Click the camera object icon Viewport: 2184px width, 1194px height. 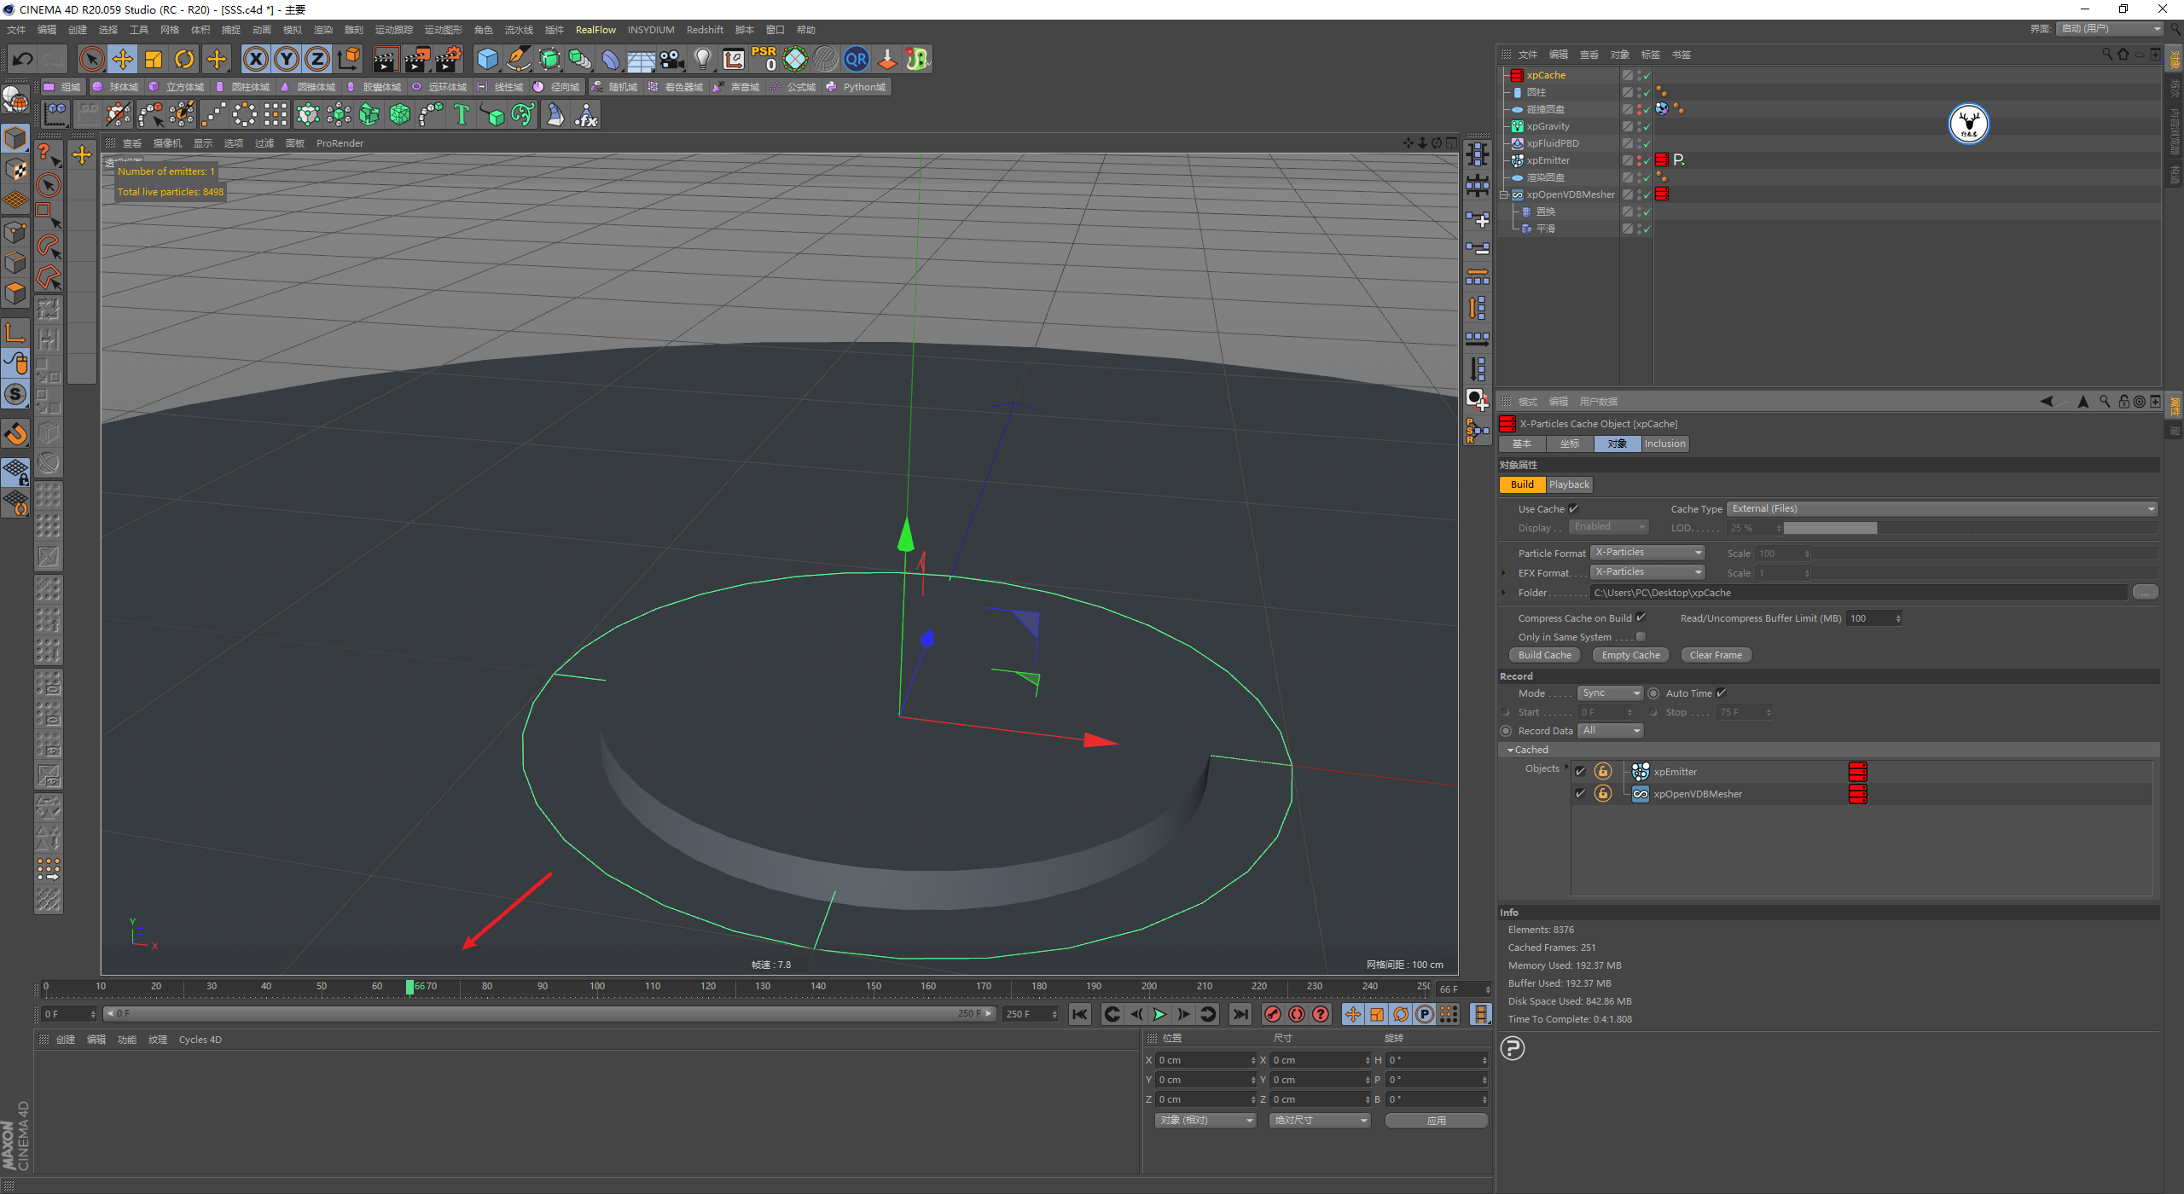point(672,59)
